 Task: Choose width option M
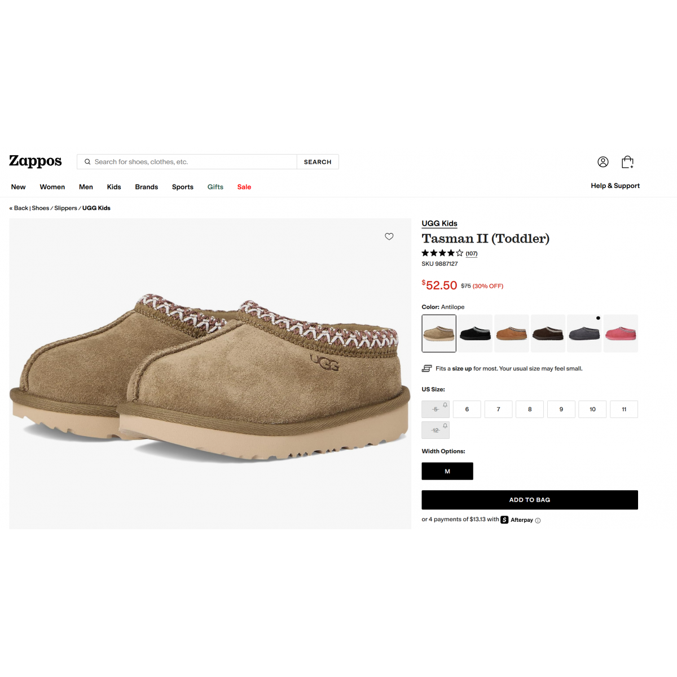coord(447,471)
